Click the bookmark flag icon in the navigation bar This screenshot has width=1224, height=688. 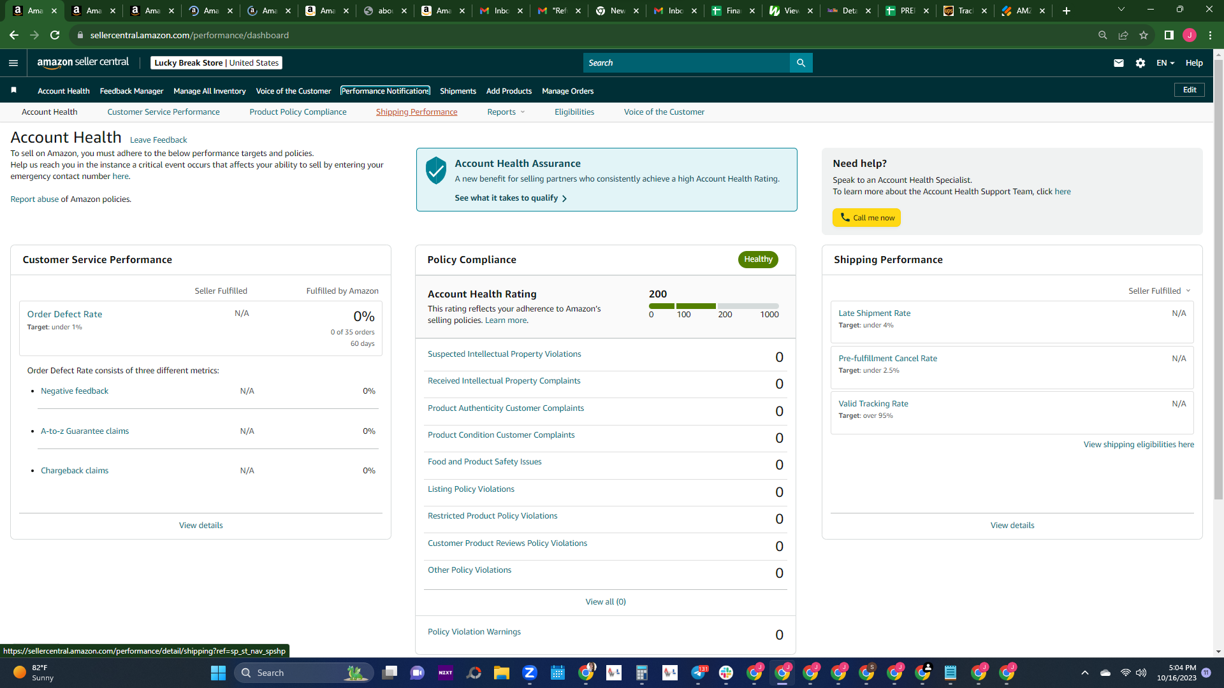coord(14,90)
